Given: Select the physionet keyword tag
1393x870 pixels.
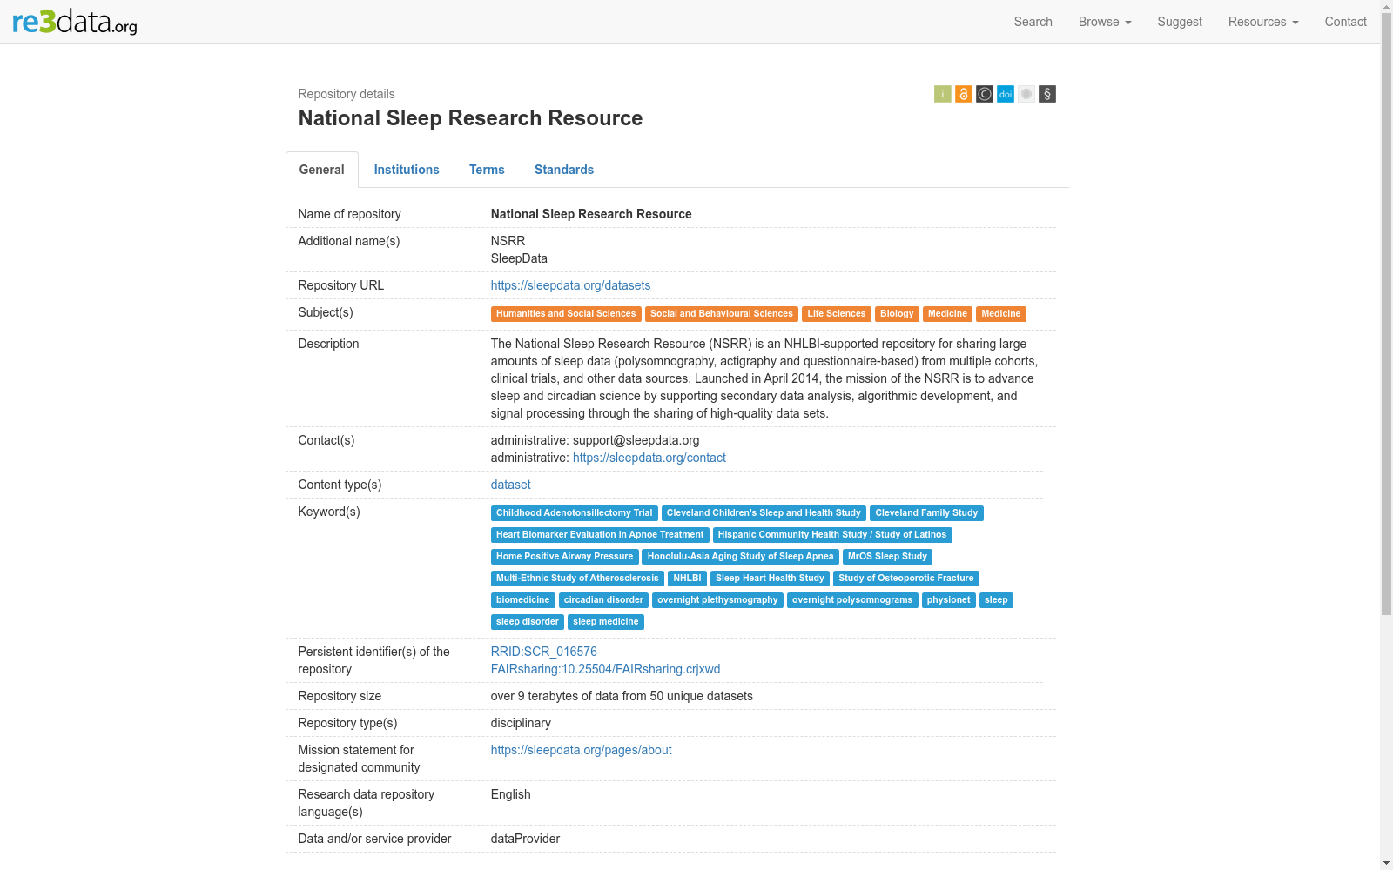Looking at the screenshot, I should tap(949, 600).
